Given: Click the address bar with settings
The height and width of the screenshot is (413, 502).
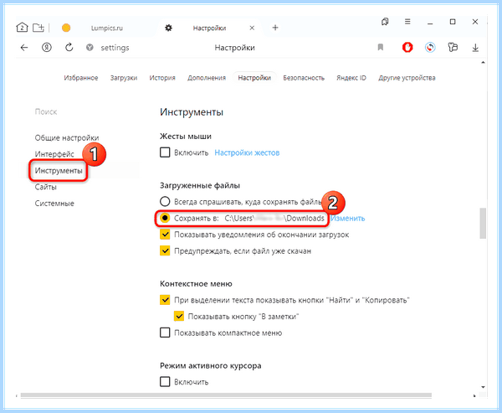Looking at the screenshot, I should click(115, 48).
